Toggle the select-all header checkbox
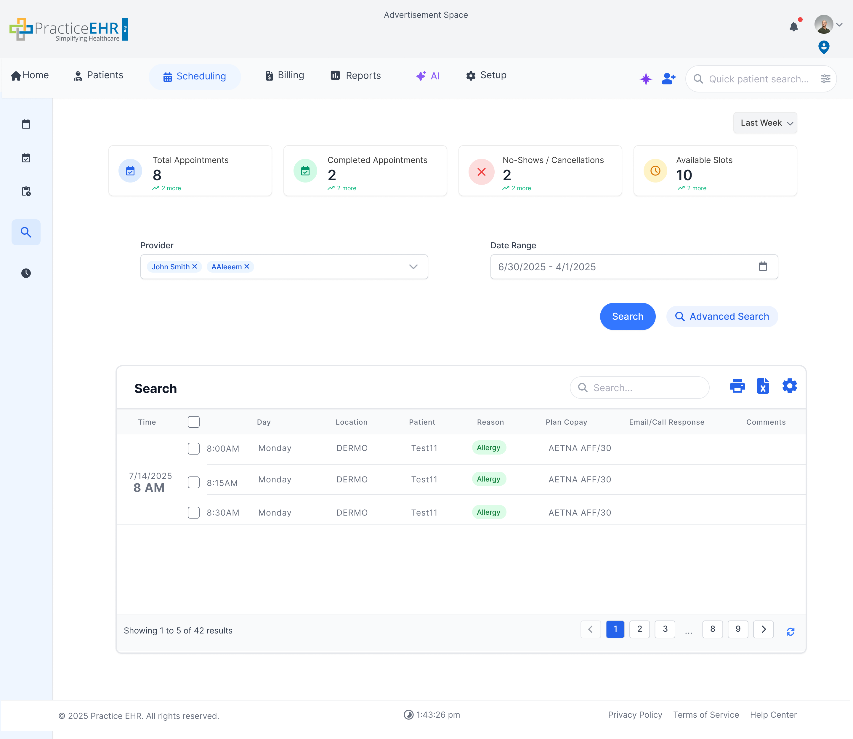 (x=193, y=422)
